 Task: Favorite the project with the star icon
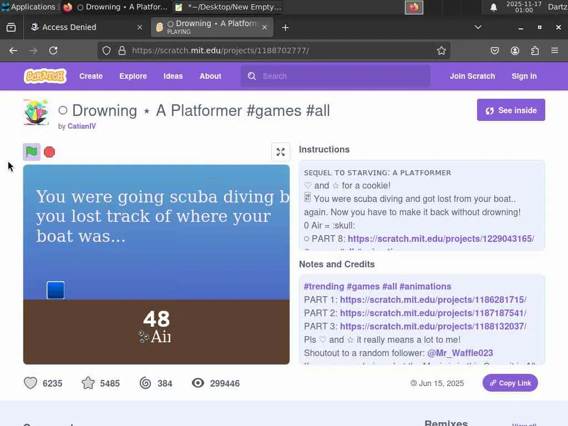coord(88,383)
